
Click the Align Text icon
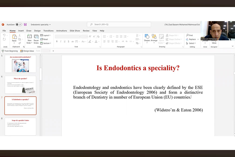[137, 39]
